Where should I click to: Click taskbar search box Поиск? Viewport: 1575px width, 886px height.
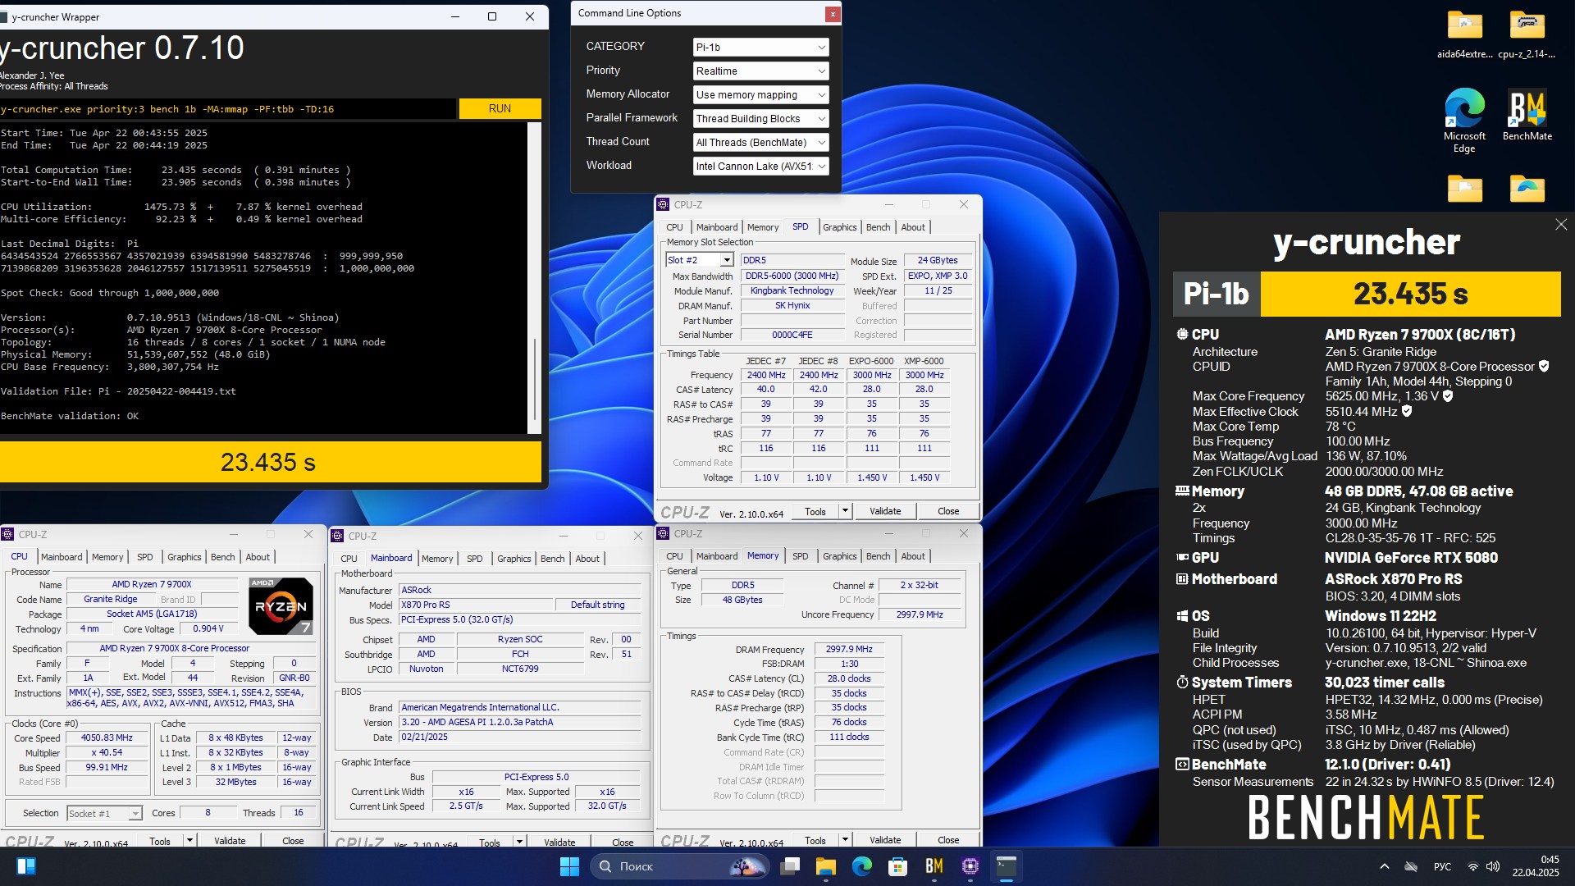[x=681, y=866]
